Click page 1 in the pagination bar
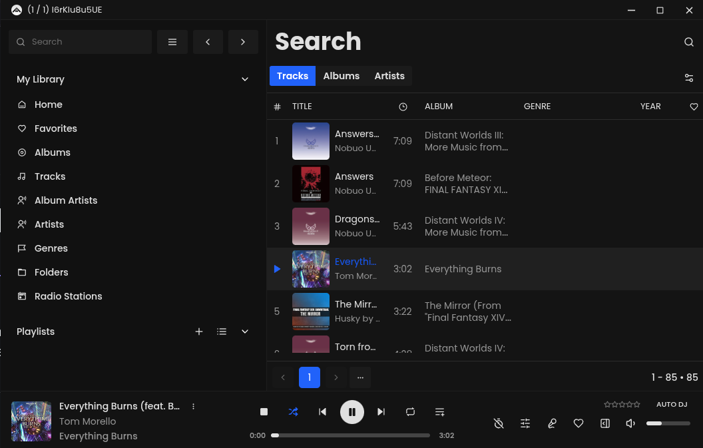The width and height of the screenshot is (703, 448). [309, 377]
